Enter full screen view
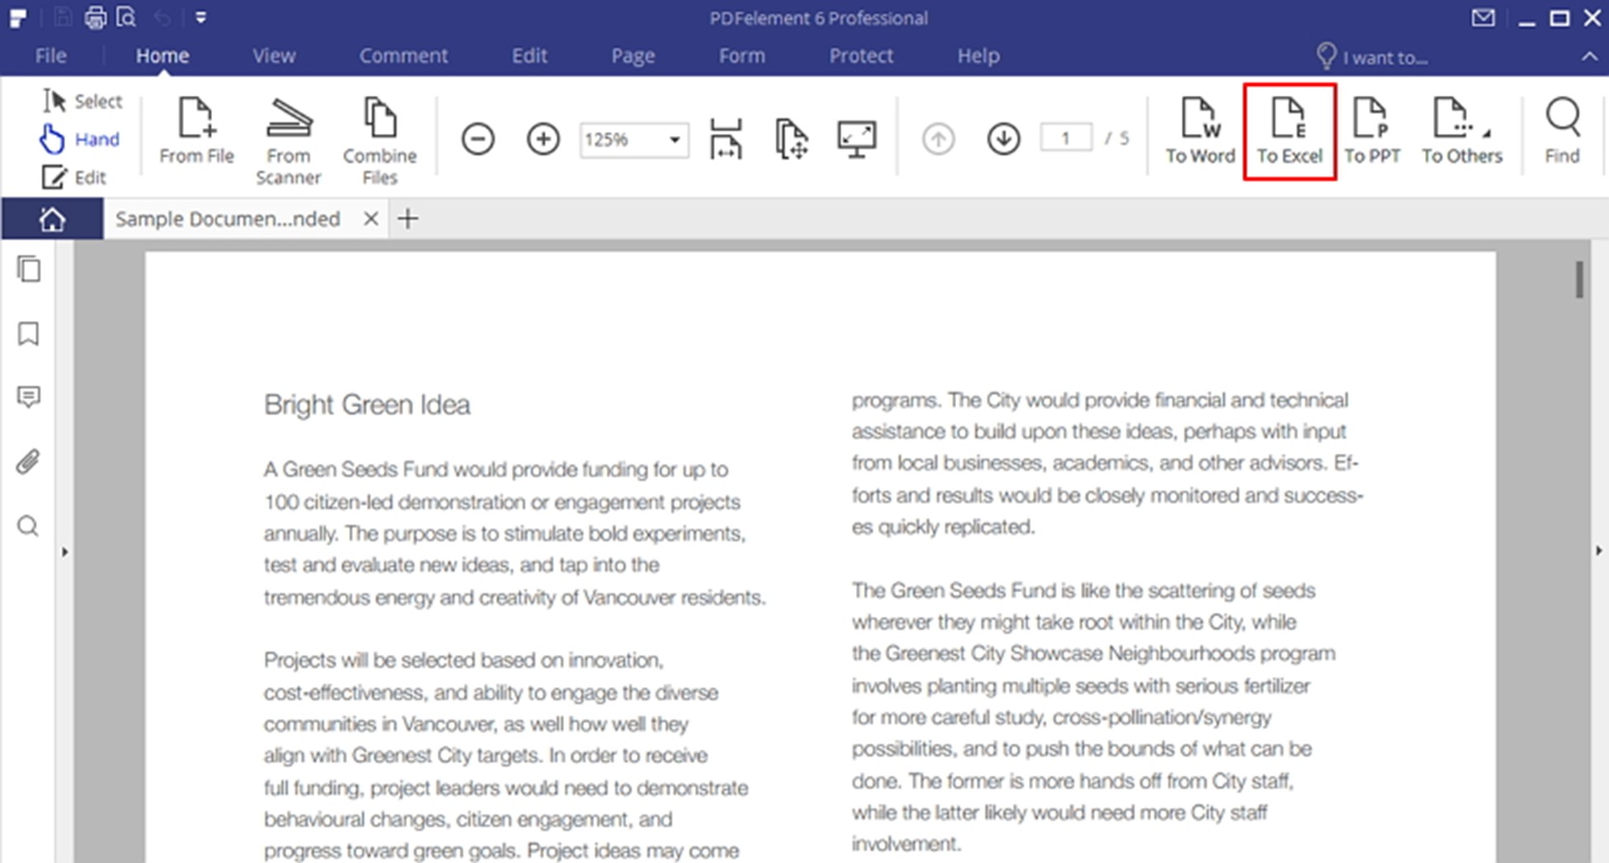1609x863 pixels. coord(856,139)
